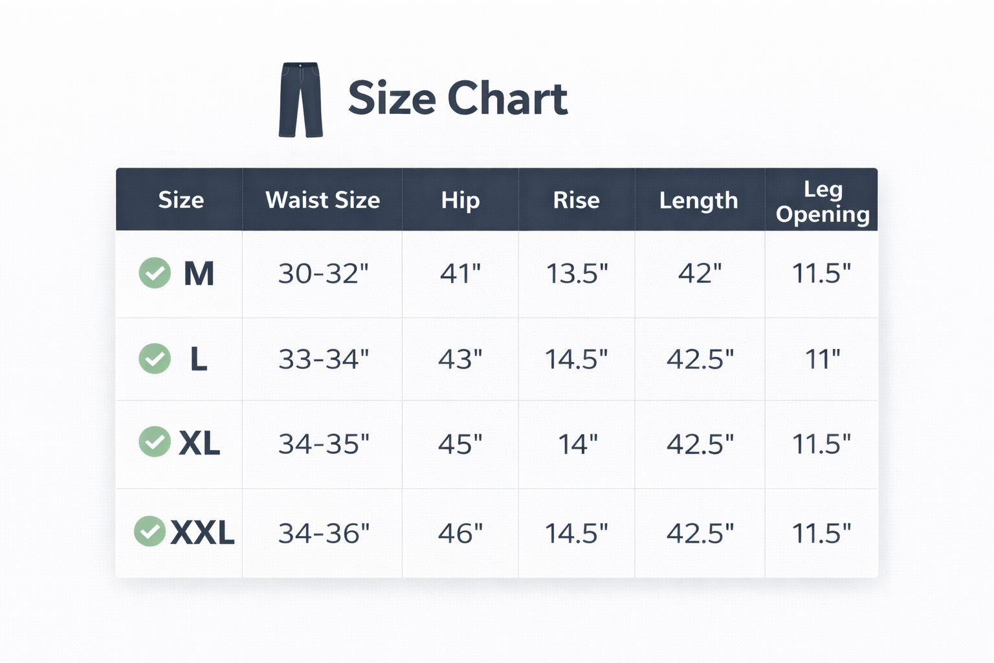The image size is (994, 663).
Task: Click the Hip column header
Action: [x=460, y=200]
